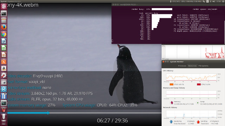Select the Resources tab

click(192, 66)
